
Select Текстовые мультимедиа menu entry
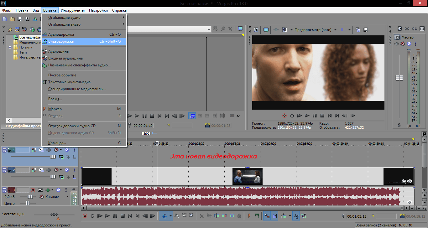pyautogui.click(x=71, y=82)
